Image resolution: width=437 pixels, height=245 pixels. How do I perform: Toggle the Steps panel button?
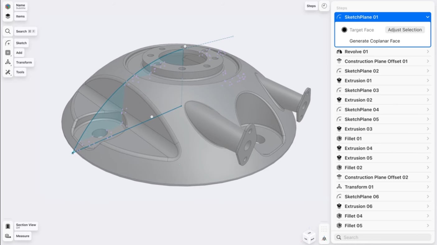311,6
